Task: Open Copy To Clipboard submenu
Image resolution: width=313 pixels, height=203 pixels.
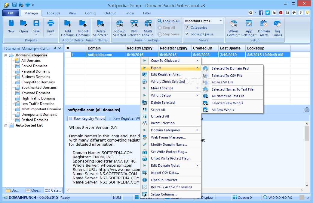Action: point(171,61)
